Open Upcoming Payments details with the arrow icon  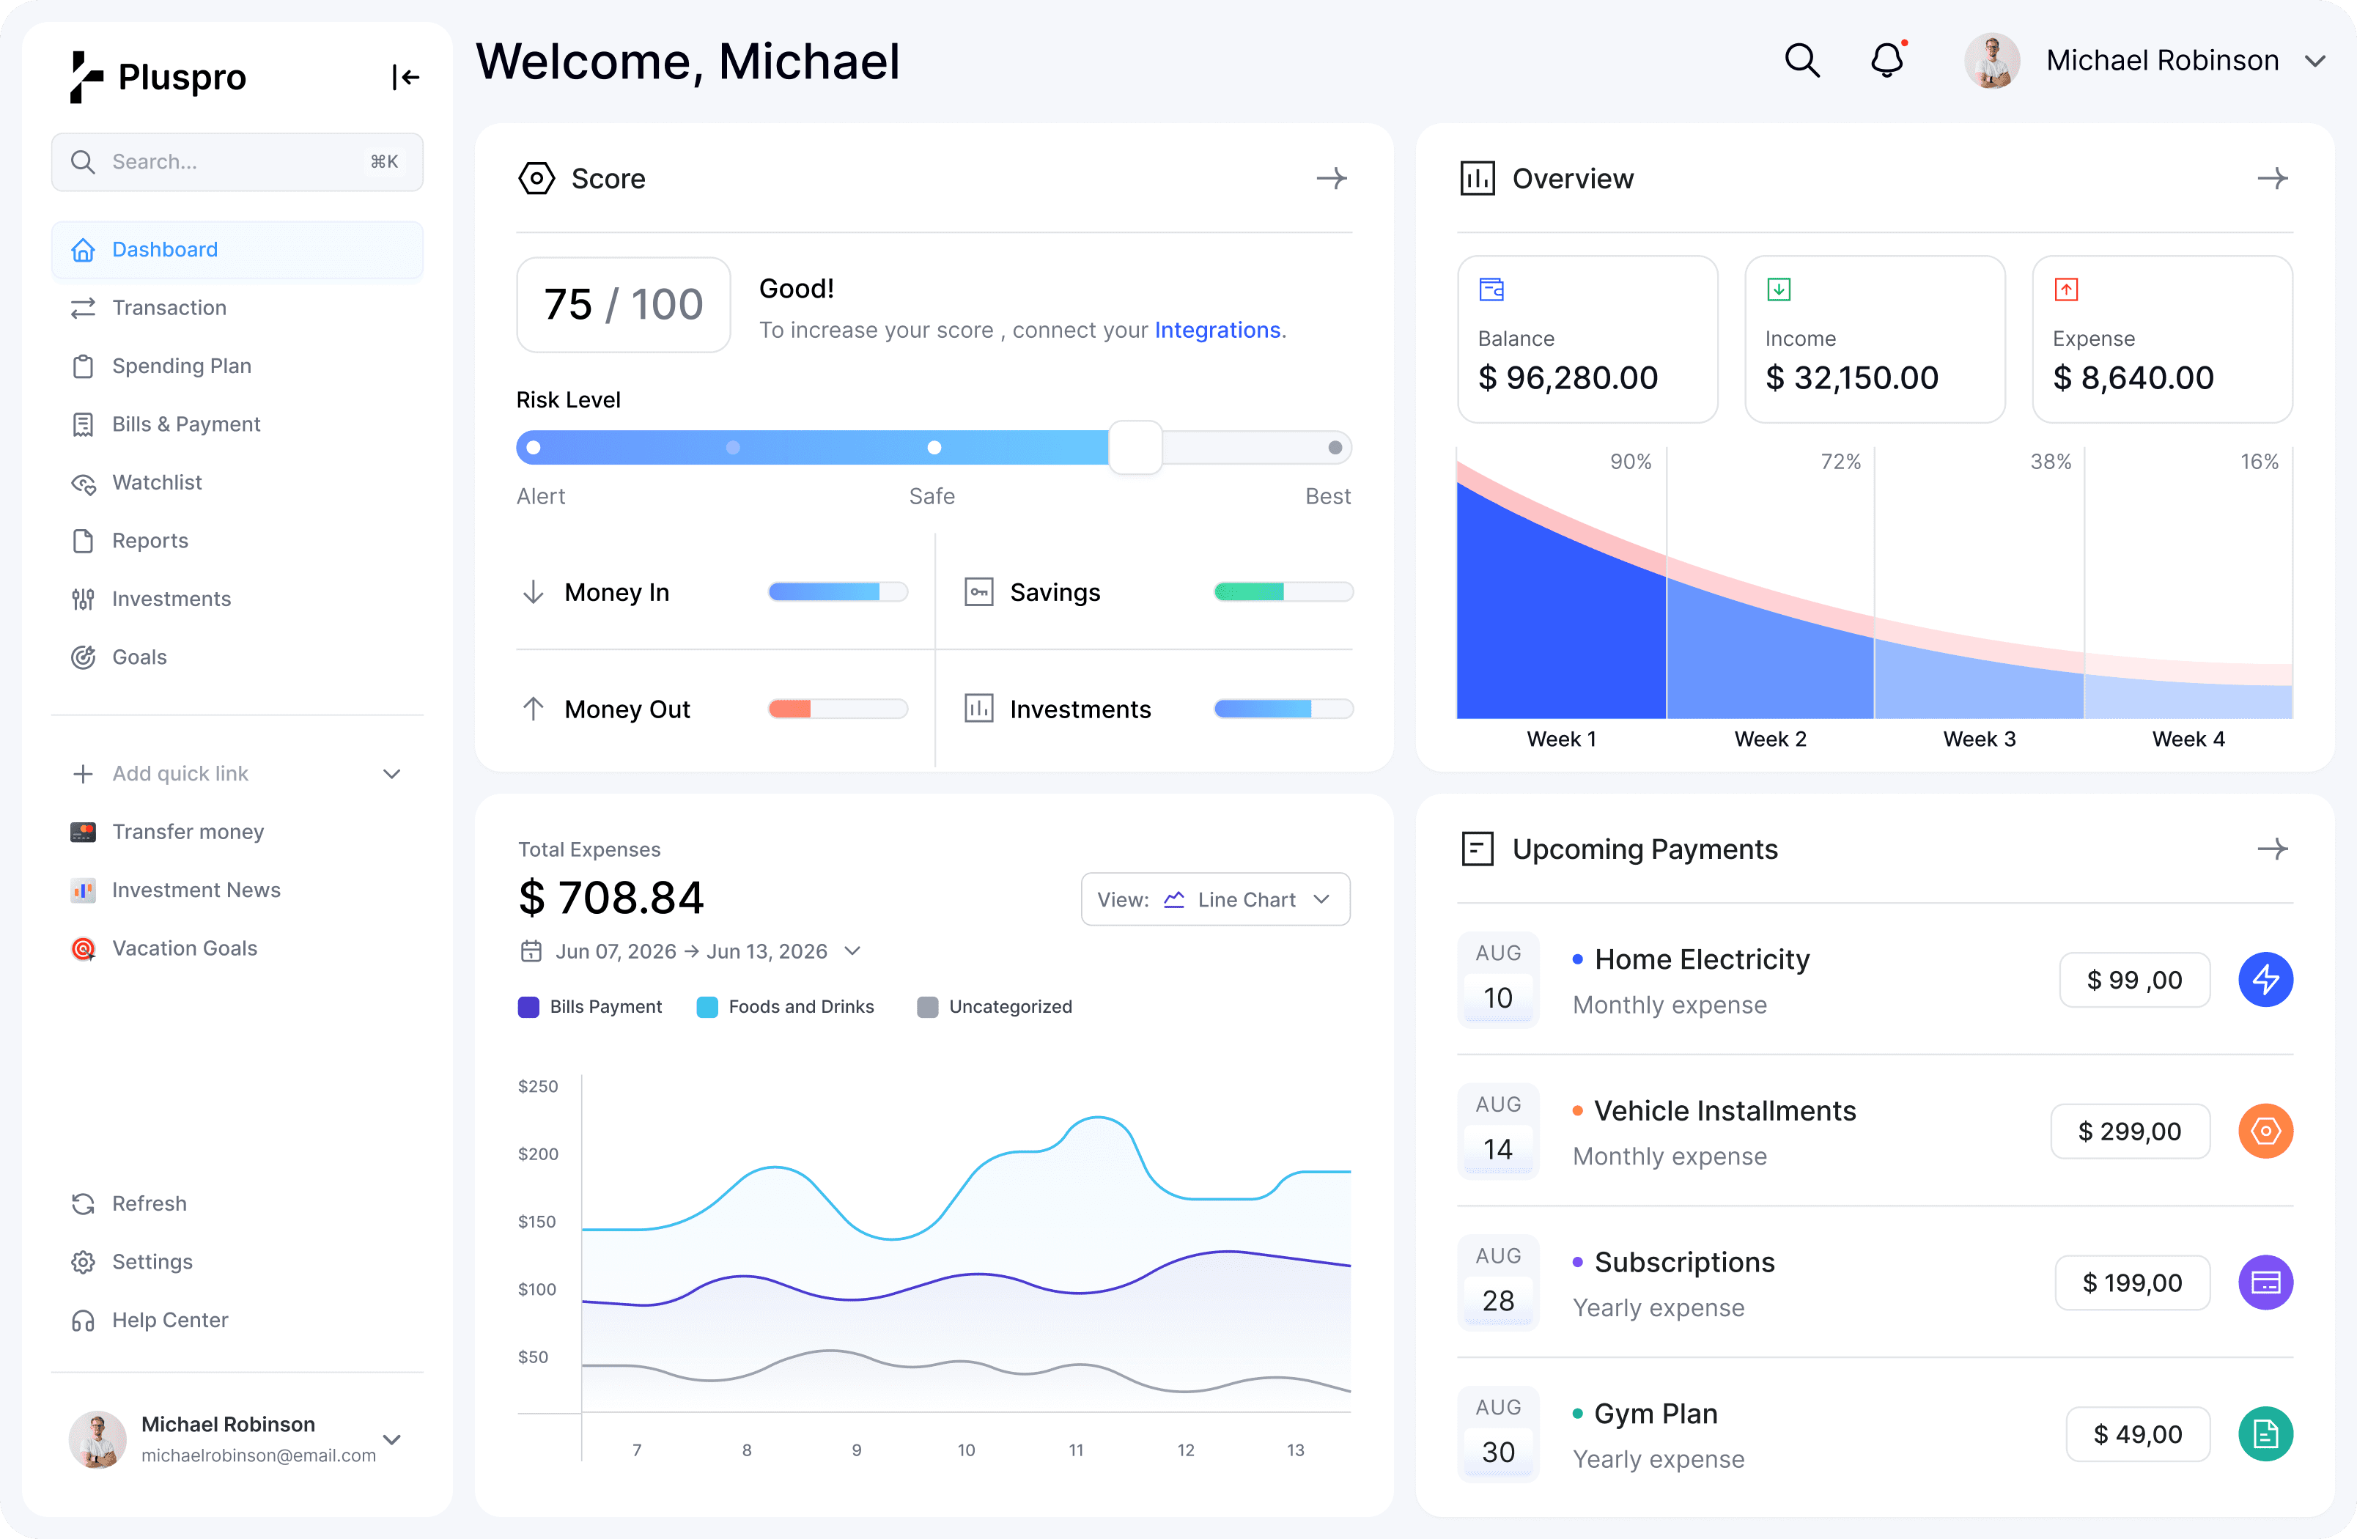coord(2275,849)
